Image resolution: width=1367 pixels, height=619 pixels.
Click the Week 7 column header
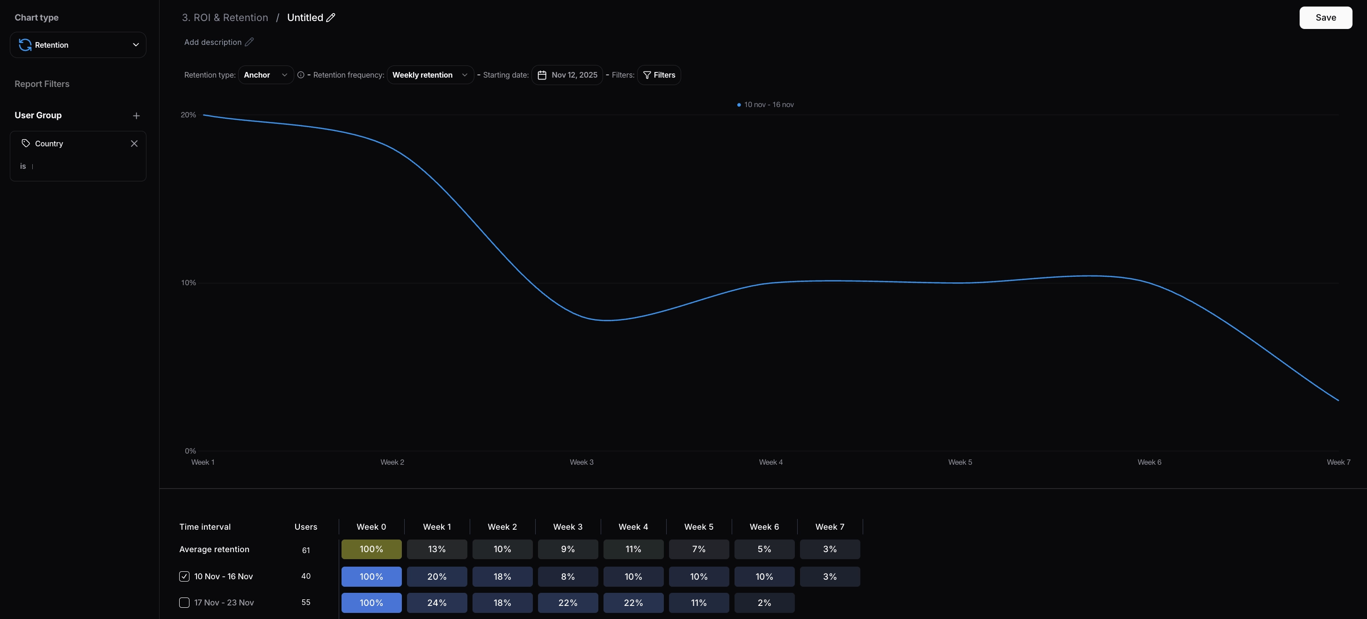point(830,527)
